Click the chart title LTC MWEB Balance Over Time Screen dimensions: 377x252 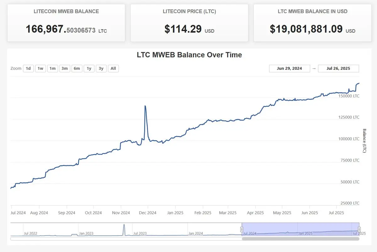coord(189,55)
